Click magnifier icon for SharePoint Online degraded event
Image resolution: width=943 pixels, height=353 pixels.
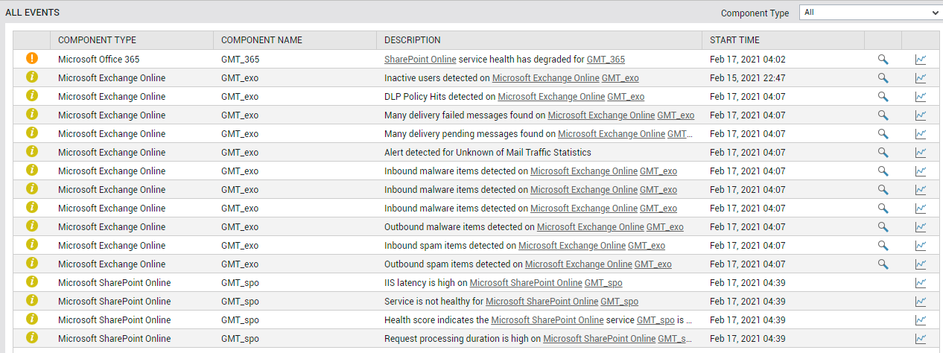883,60
